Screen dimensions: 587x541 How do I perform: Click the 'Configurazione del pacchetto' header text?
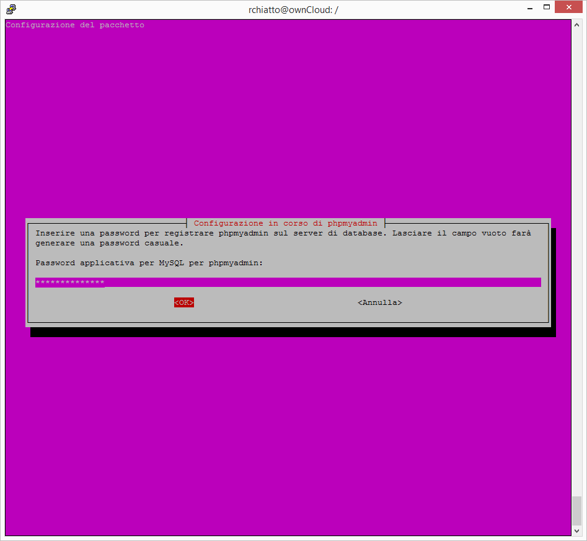[x=75, y=25]
